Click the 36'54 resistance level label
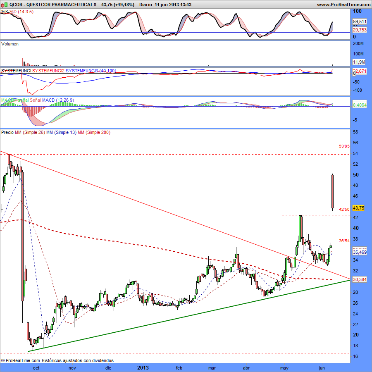Viewport: 372px width, 372px height. click(x=344, y=241)
